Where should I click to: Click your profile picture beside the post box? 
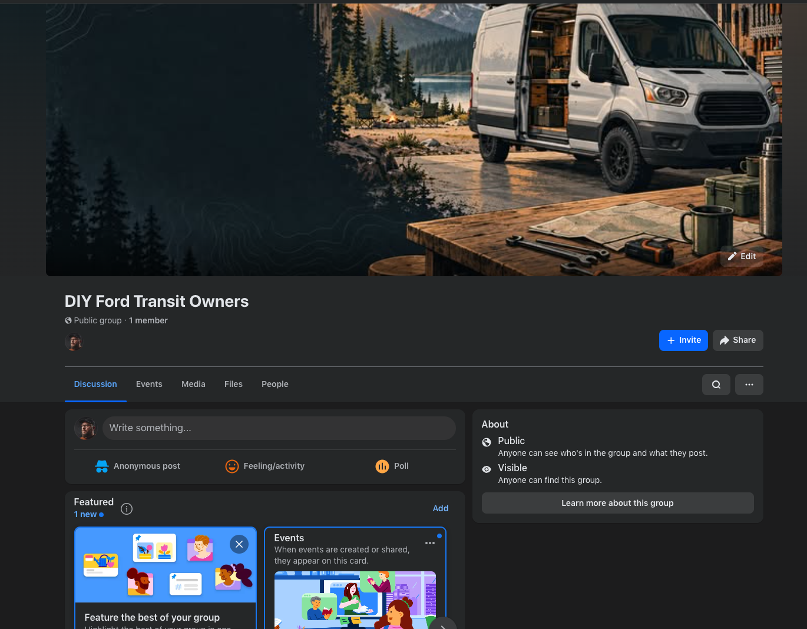[x=85, y=428]
